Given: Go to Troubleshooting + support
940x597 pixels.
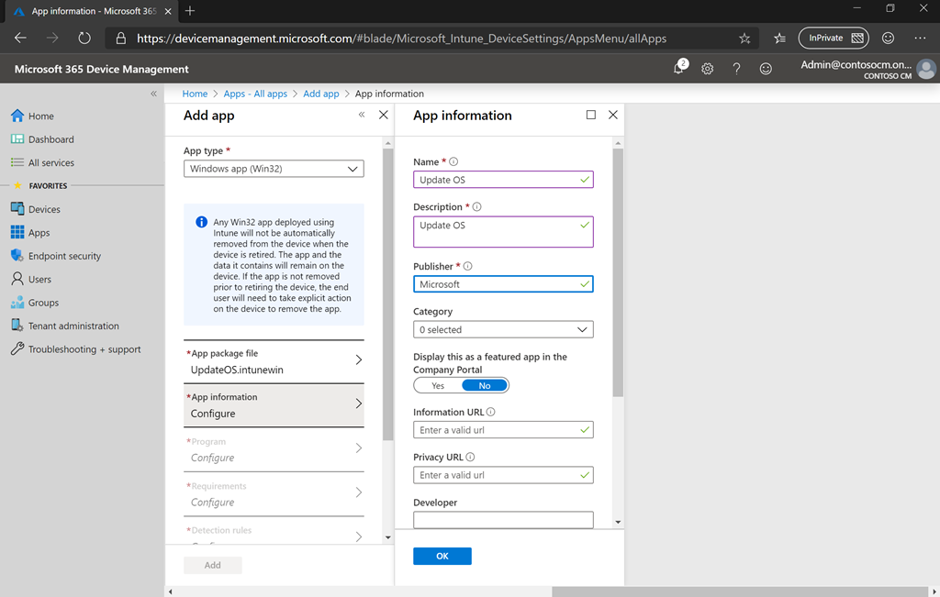Looking at the screenshot, I should pyautogui.click(x=84, y=349).
